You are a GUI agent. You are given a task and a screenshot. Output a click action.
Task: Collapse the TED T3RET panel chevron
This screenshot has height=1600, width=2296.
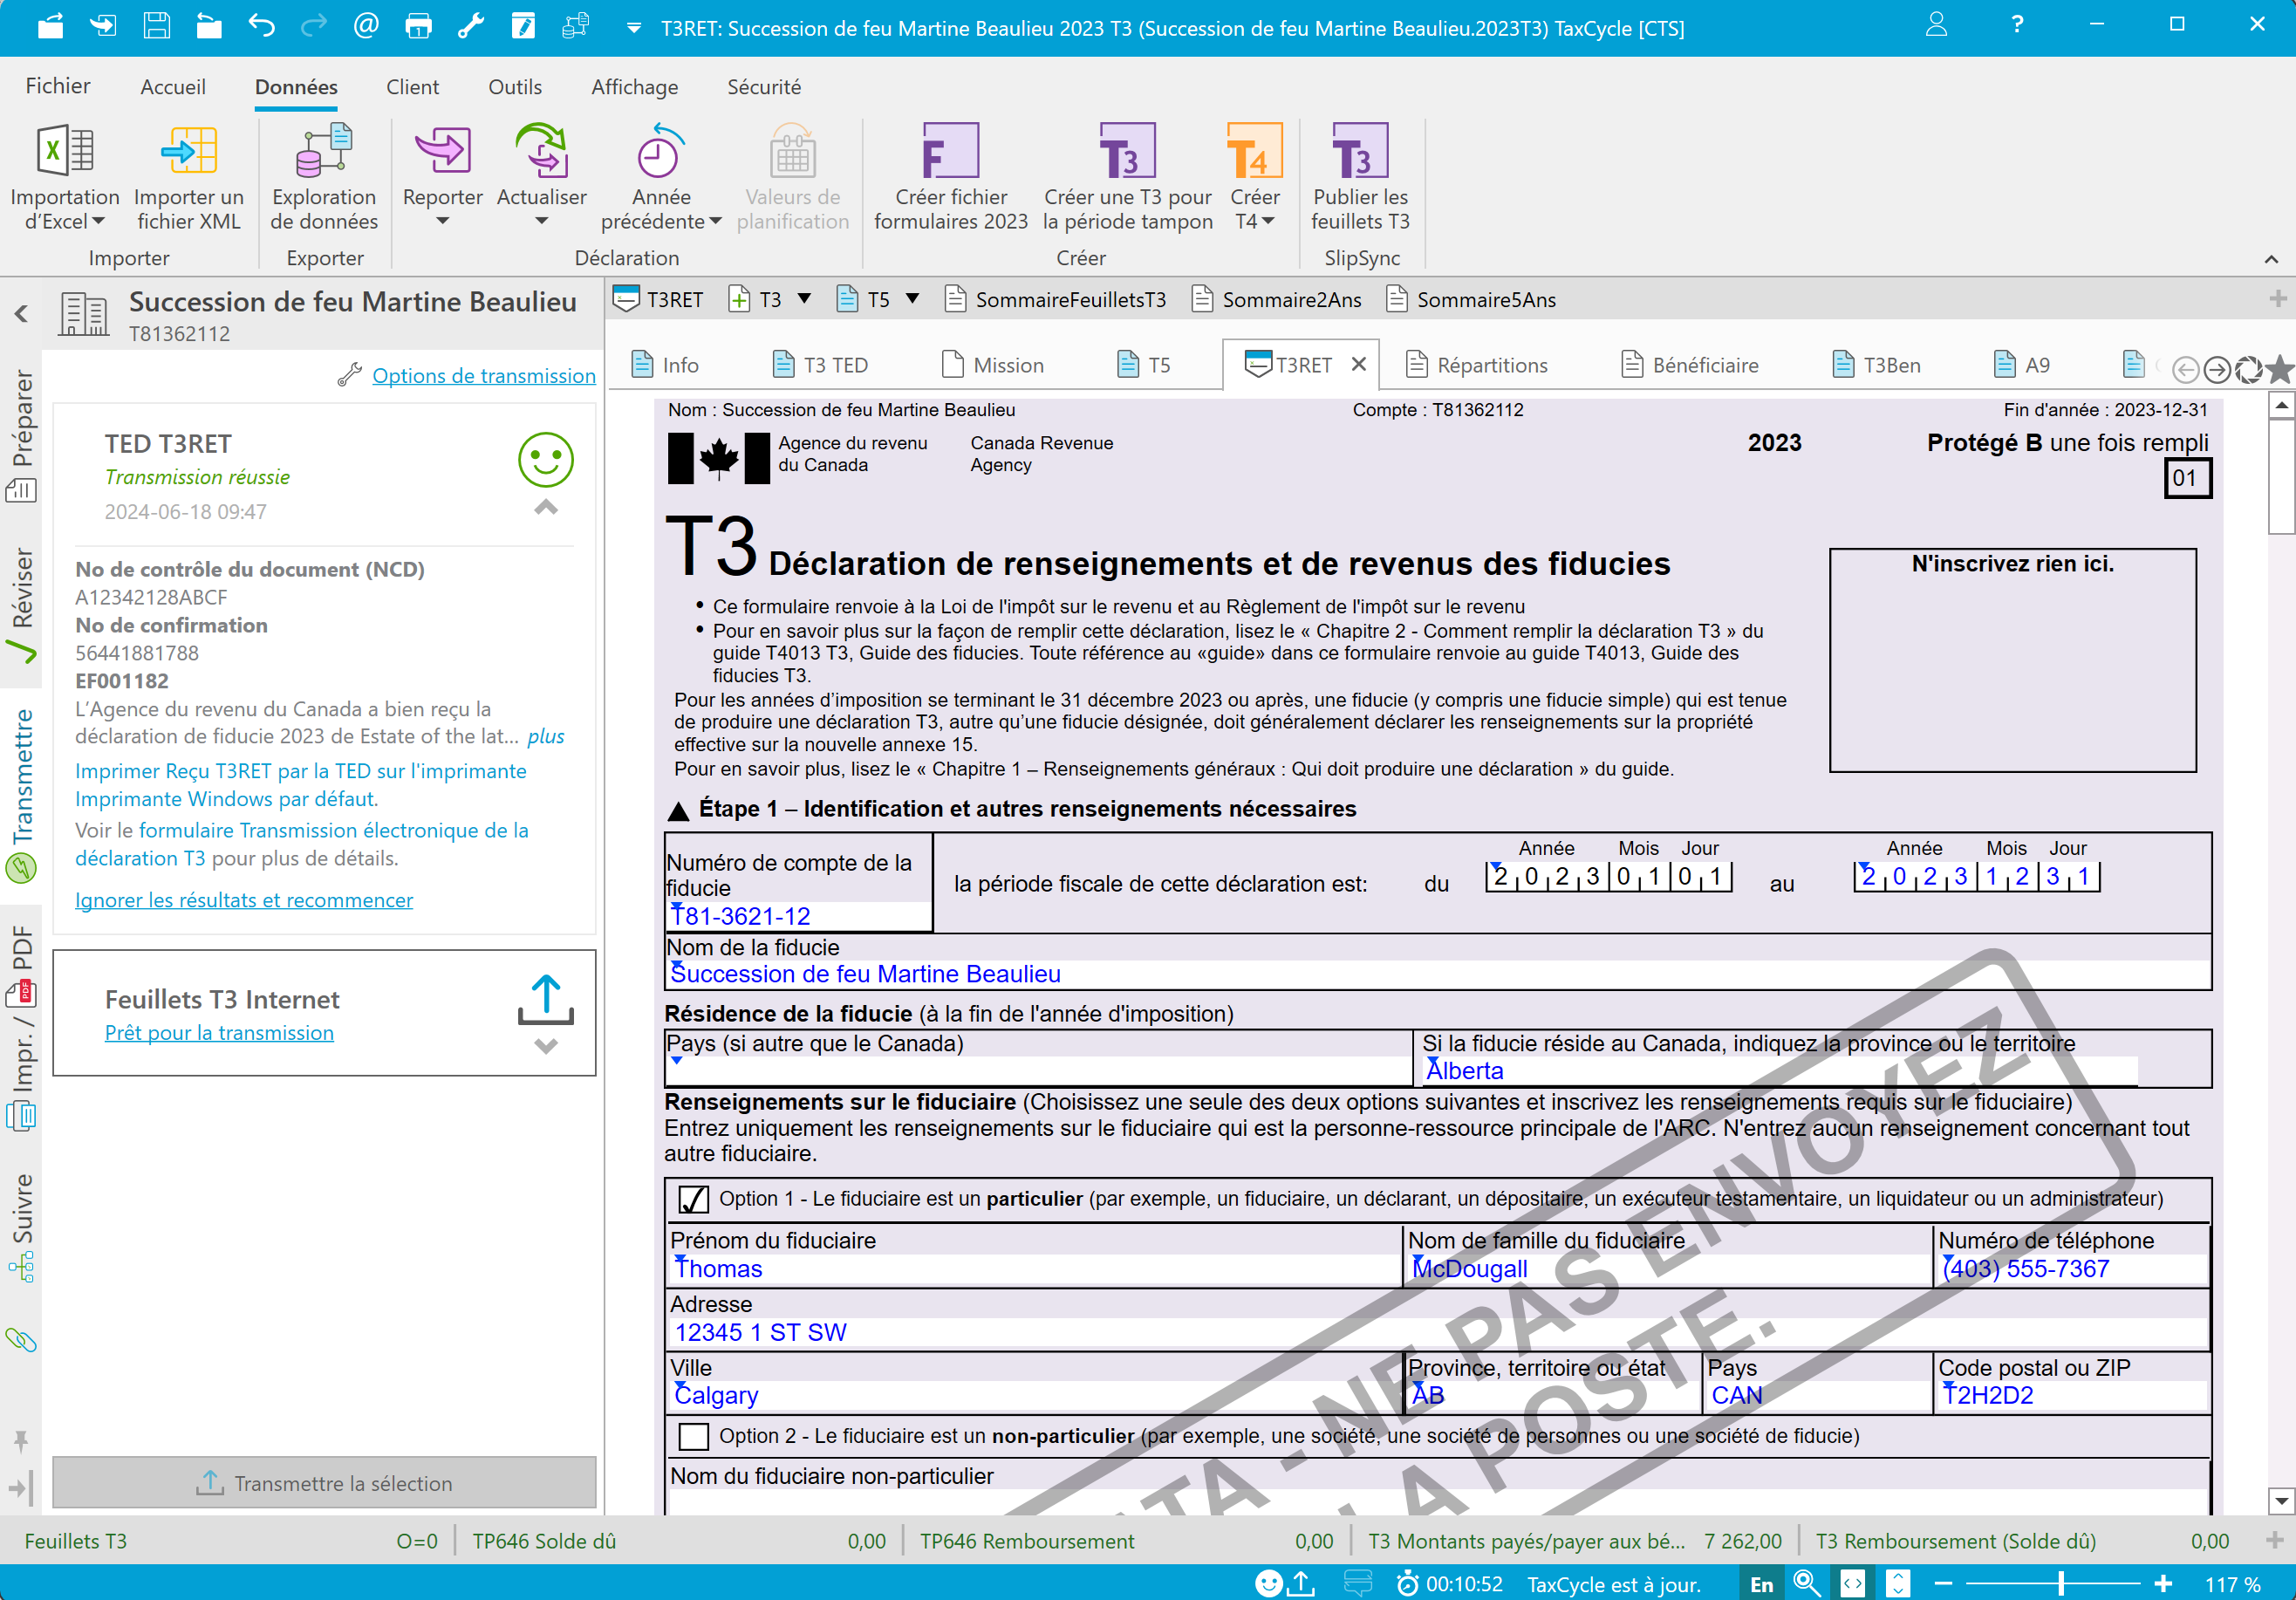point(546,508)
